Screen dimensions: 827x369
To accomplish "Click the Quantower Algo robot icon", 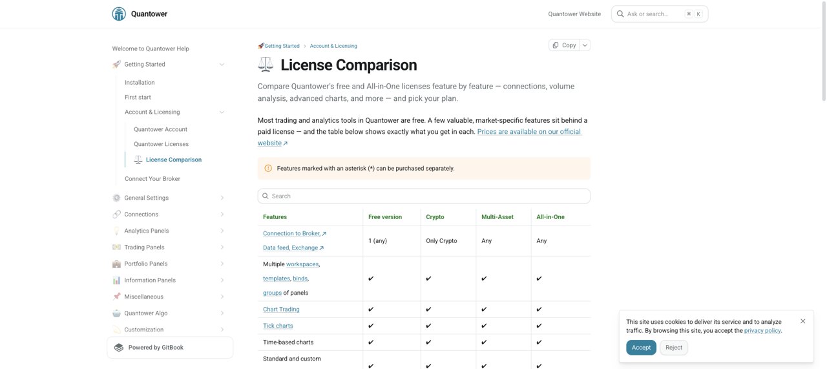I will tap(116, 313).
